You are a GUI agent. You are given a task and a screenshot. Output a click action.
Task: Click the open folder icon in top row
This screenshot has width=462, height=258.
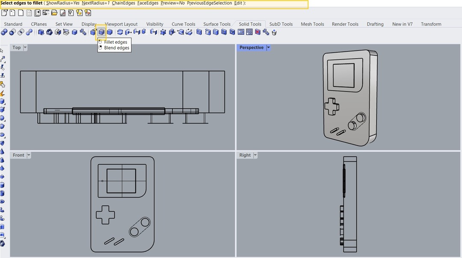(54, 13)
